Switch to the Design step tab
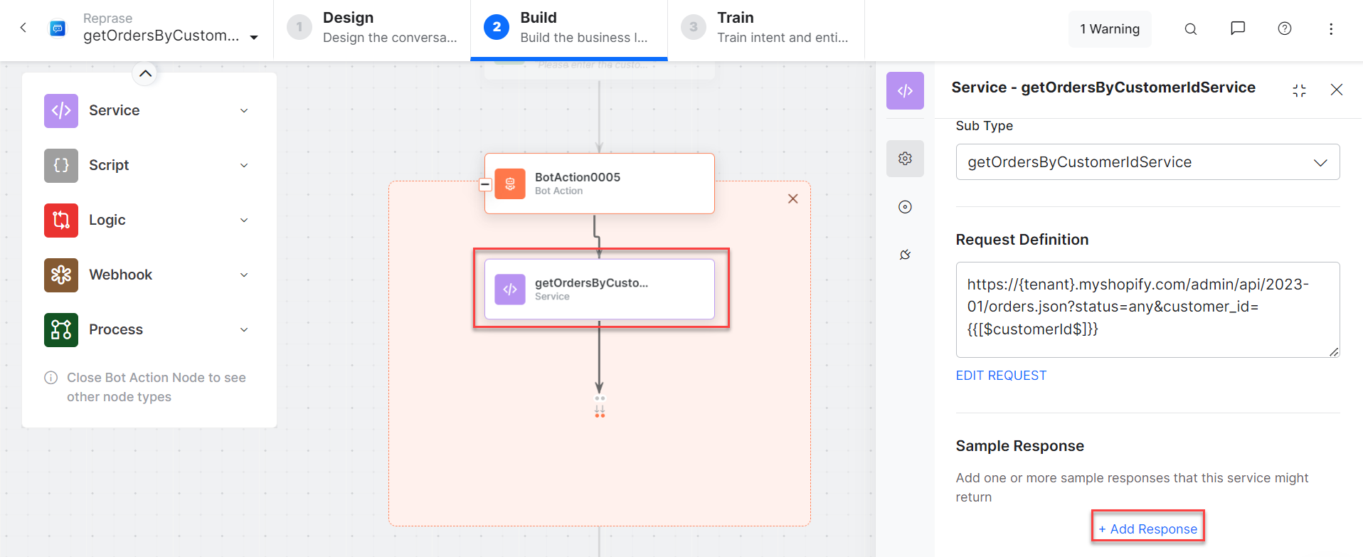 (x=372, y=28)
